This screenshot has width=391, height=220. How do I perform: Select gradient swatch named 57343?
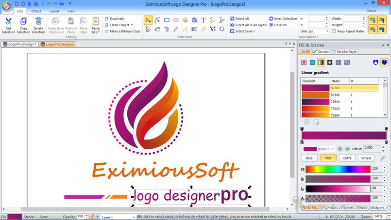[x=340, y=95]
